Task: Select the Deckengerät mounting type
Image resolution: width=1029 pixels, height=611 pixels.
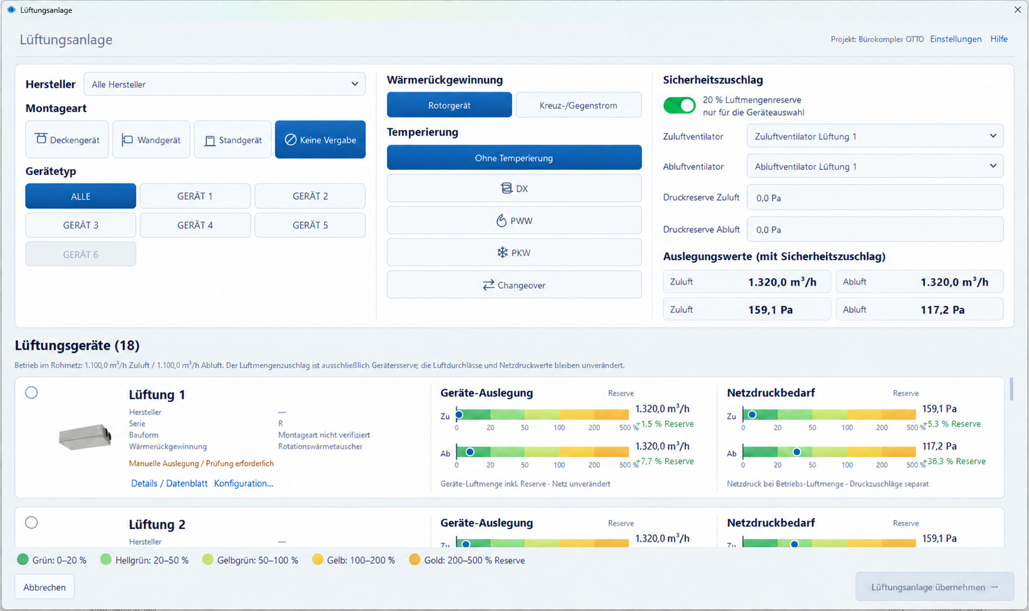Action: (x=67, y=140)
